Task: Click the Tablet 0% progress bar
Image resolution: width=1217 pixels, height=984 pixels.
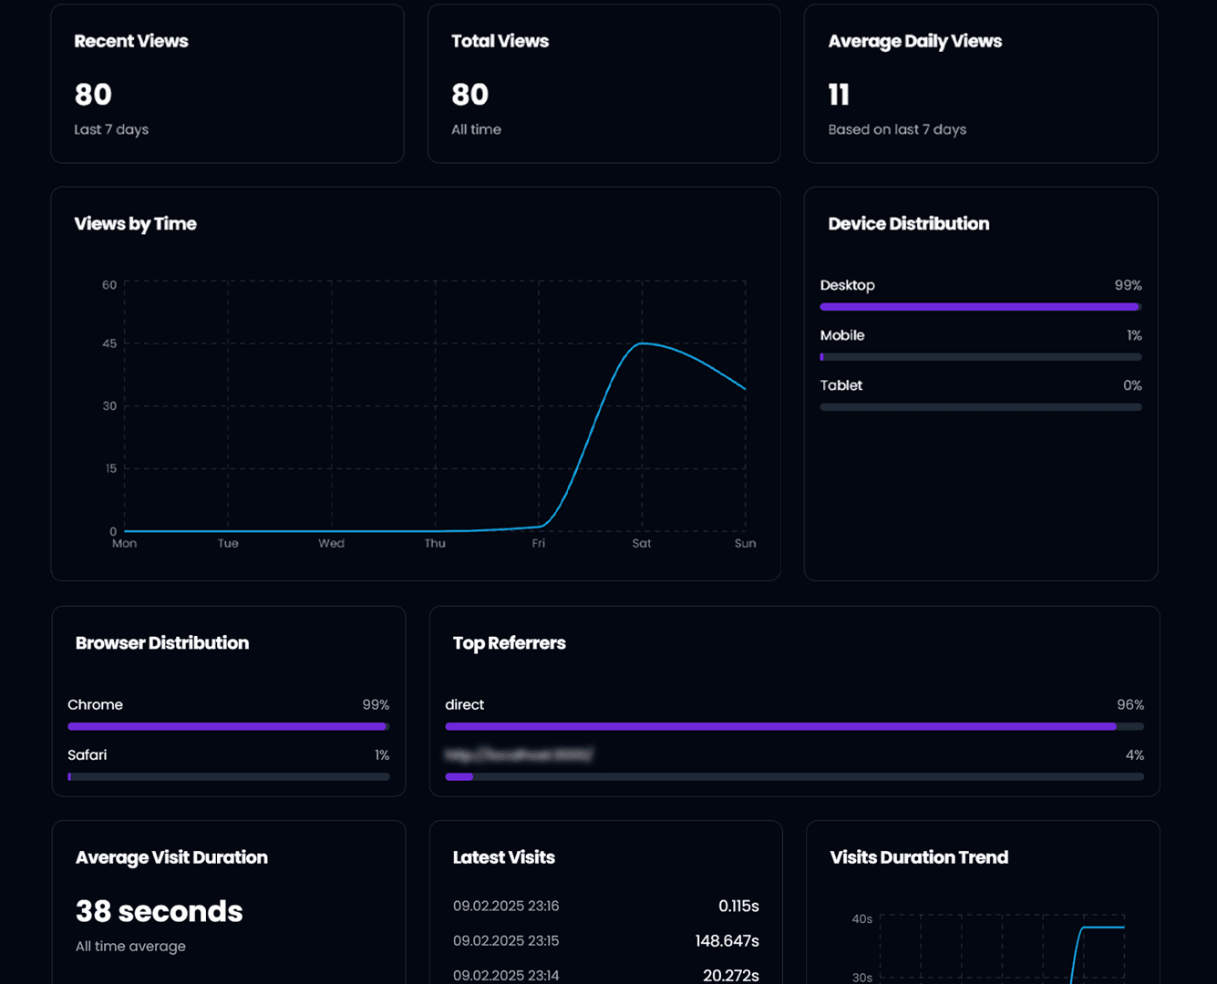Action: coord(981,407)
